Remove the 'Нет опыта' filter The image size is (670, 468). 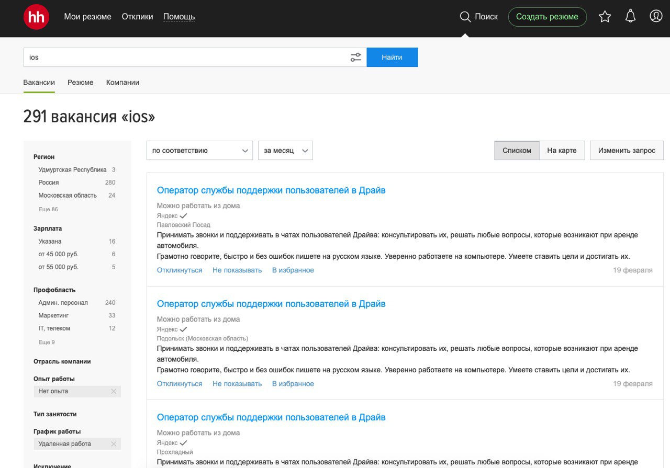(114, 391)
